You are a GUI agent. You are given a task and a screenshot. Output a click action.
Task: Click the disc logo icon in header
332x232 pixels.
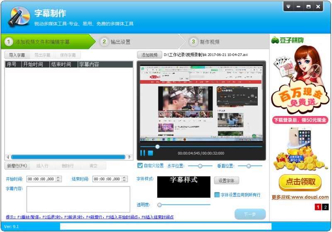pos(19,17)
